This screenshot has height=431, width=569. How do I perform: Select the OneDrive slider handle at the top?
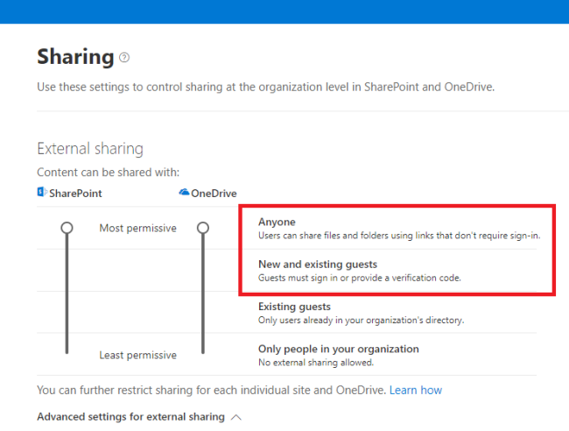click(203, 228)
